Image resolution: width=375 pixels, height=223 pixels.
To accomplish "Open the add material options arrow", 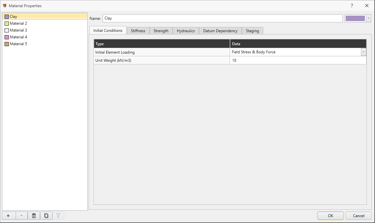I will click(x=22, y=216).
